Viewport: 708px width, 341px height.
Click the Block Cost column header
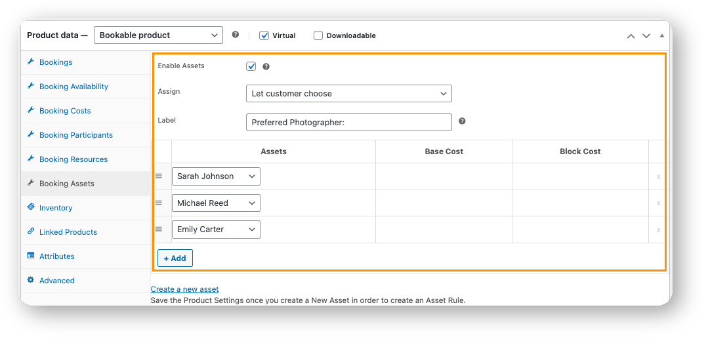point(580,151)
